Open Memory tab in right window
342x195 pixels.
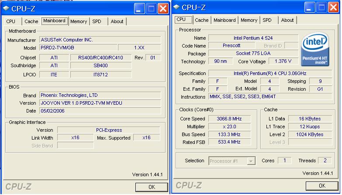pos(249,20)
